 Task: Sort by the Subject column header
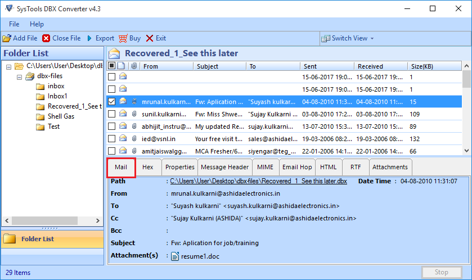(x=221, y=66)
